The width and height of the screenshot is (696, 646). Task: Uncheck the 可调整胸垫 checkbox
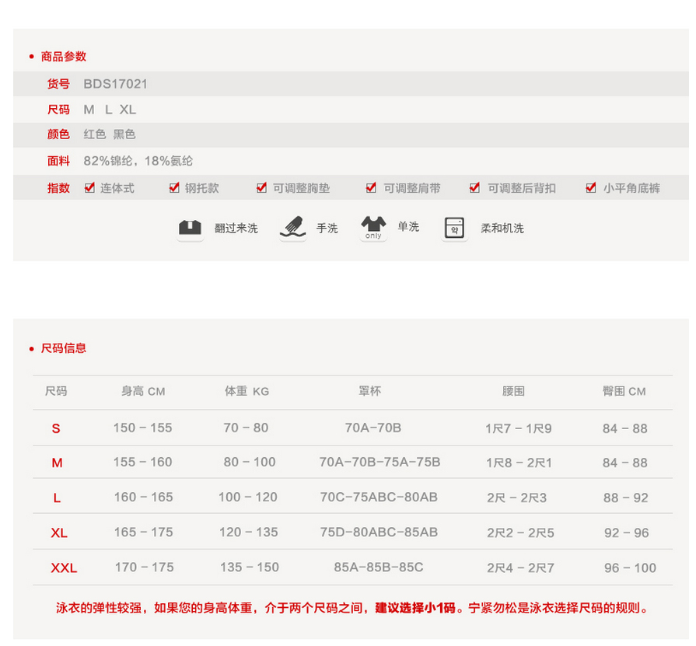click(x=262, y=187)
